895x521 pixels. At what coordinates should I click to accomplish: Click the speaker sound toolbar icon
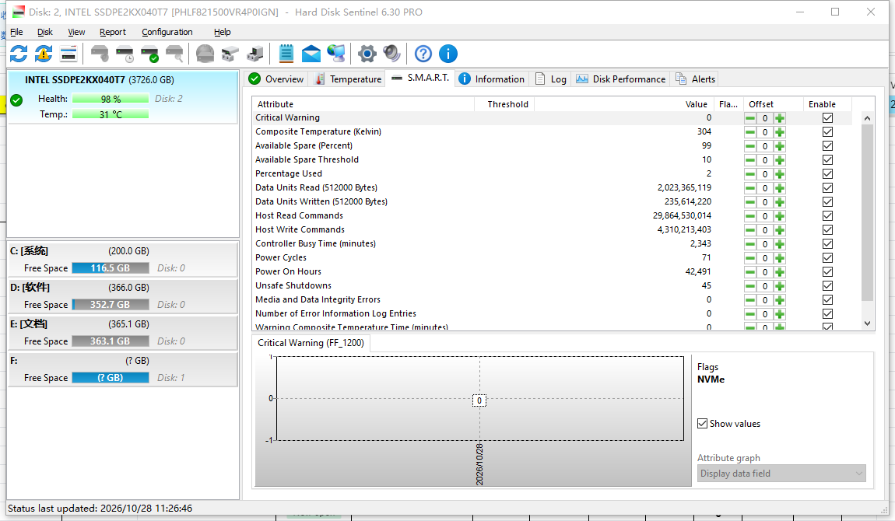pyautogui.click(x=391, y=54)
